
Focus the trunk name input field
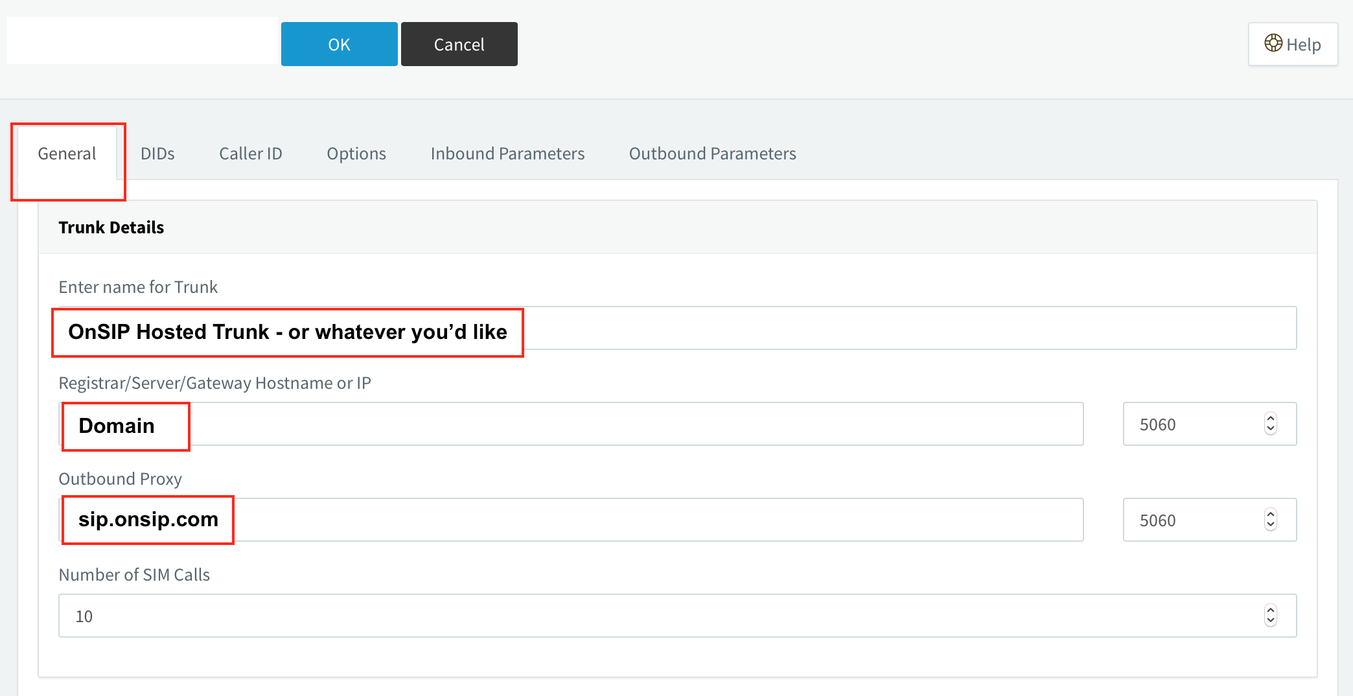click(677, 328)
